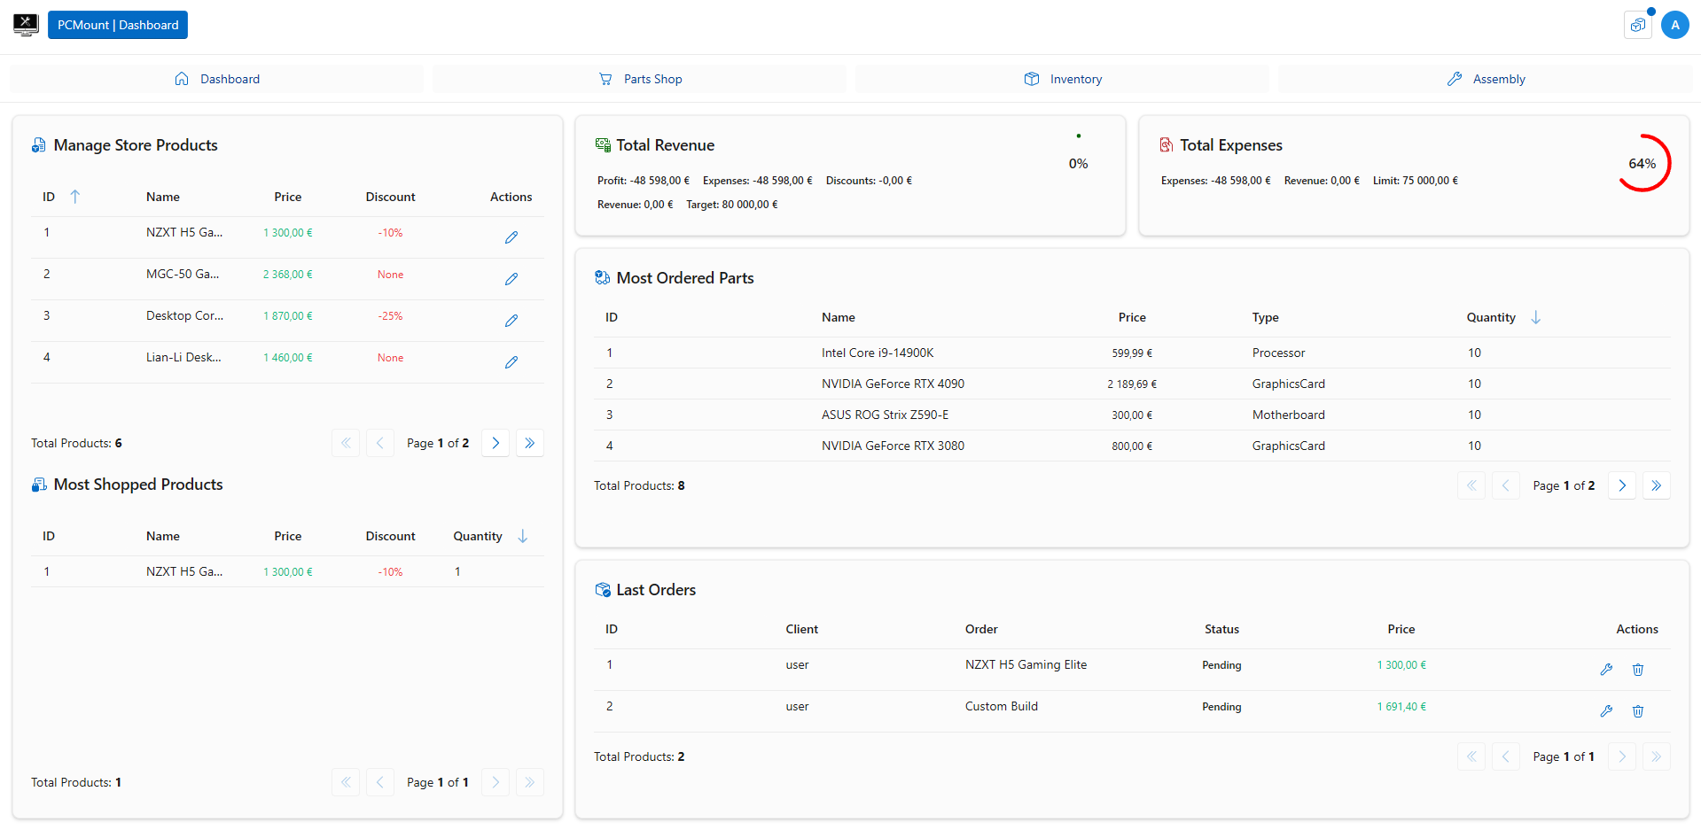Click the wrench icon for Custom Build order
Image resolution: width=1701 pixels, height=830 pixels.
tap(1606, 711)
